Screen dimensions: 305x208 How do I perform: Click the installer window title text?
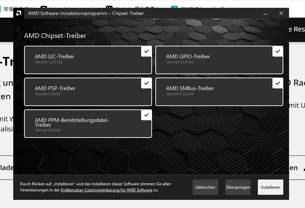[86, 14]
